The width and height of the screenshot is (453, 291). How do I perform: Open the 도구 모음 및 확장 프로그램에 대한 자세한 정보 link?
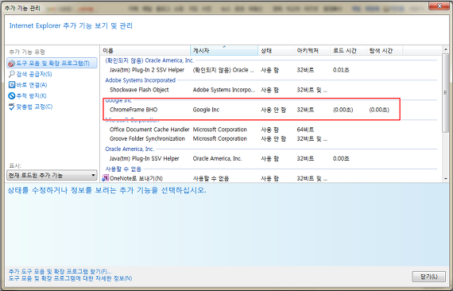[70, 278]
